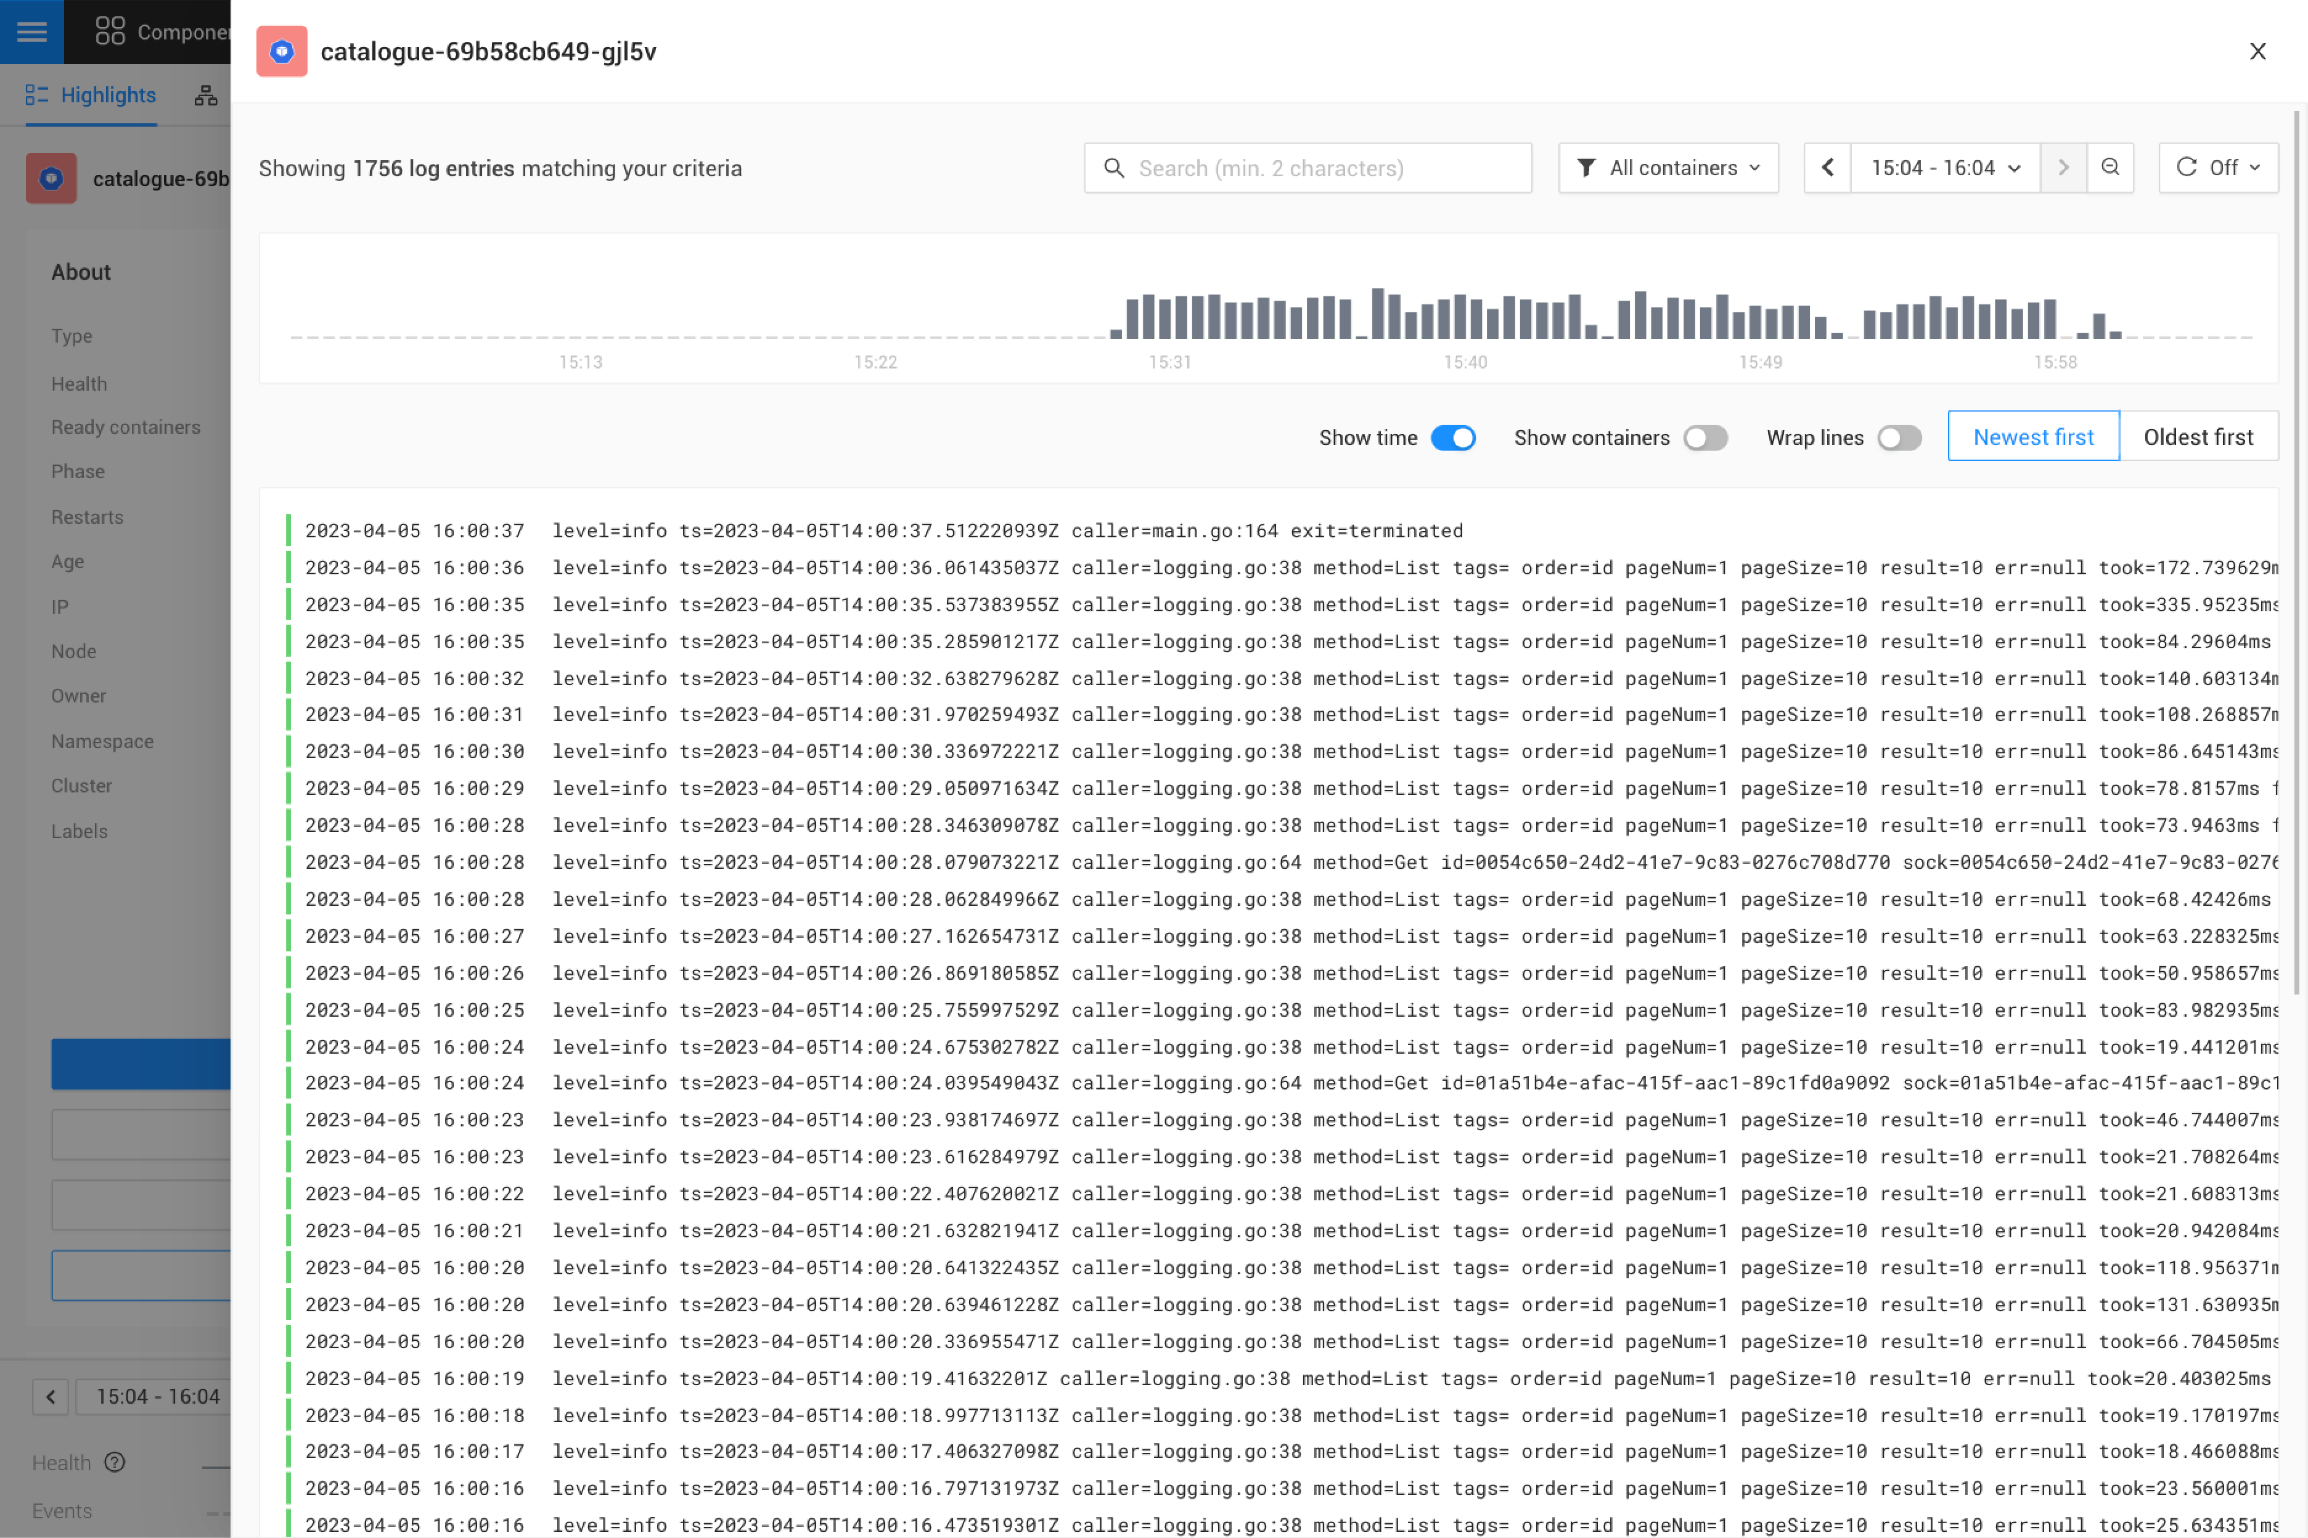Enable the Wrap lines toggle

1899,437
